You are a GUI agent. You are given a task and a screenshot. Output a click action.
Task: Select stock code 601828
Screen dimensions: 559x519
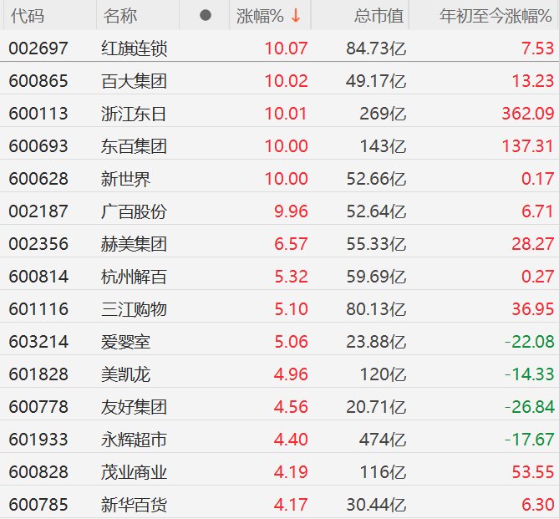point(38,374)
